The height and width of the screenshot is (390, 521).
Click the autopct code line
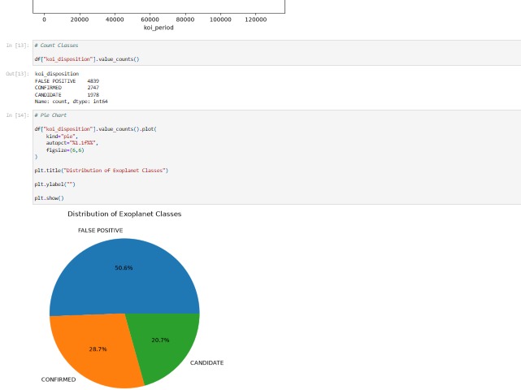pyautogui.click(x=72, y=143)
